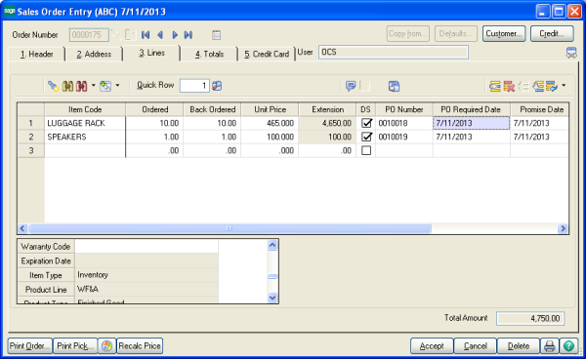This screenshot has height=359, width=586.
Task: Click right arrow of grid horizontal scrollbar
Action: [x=563, y=228]
